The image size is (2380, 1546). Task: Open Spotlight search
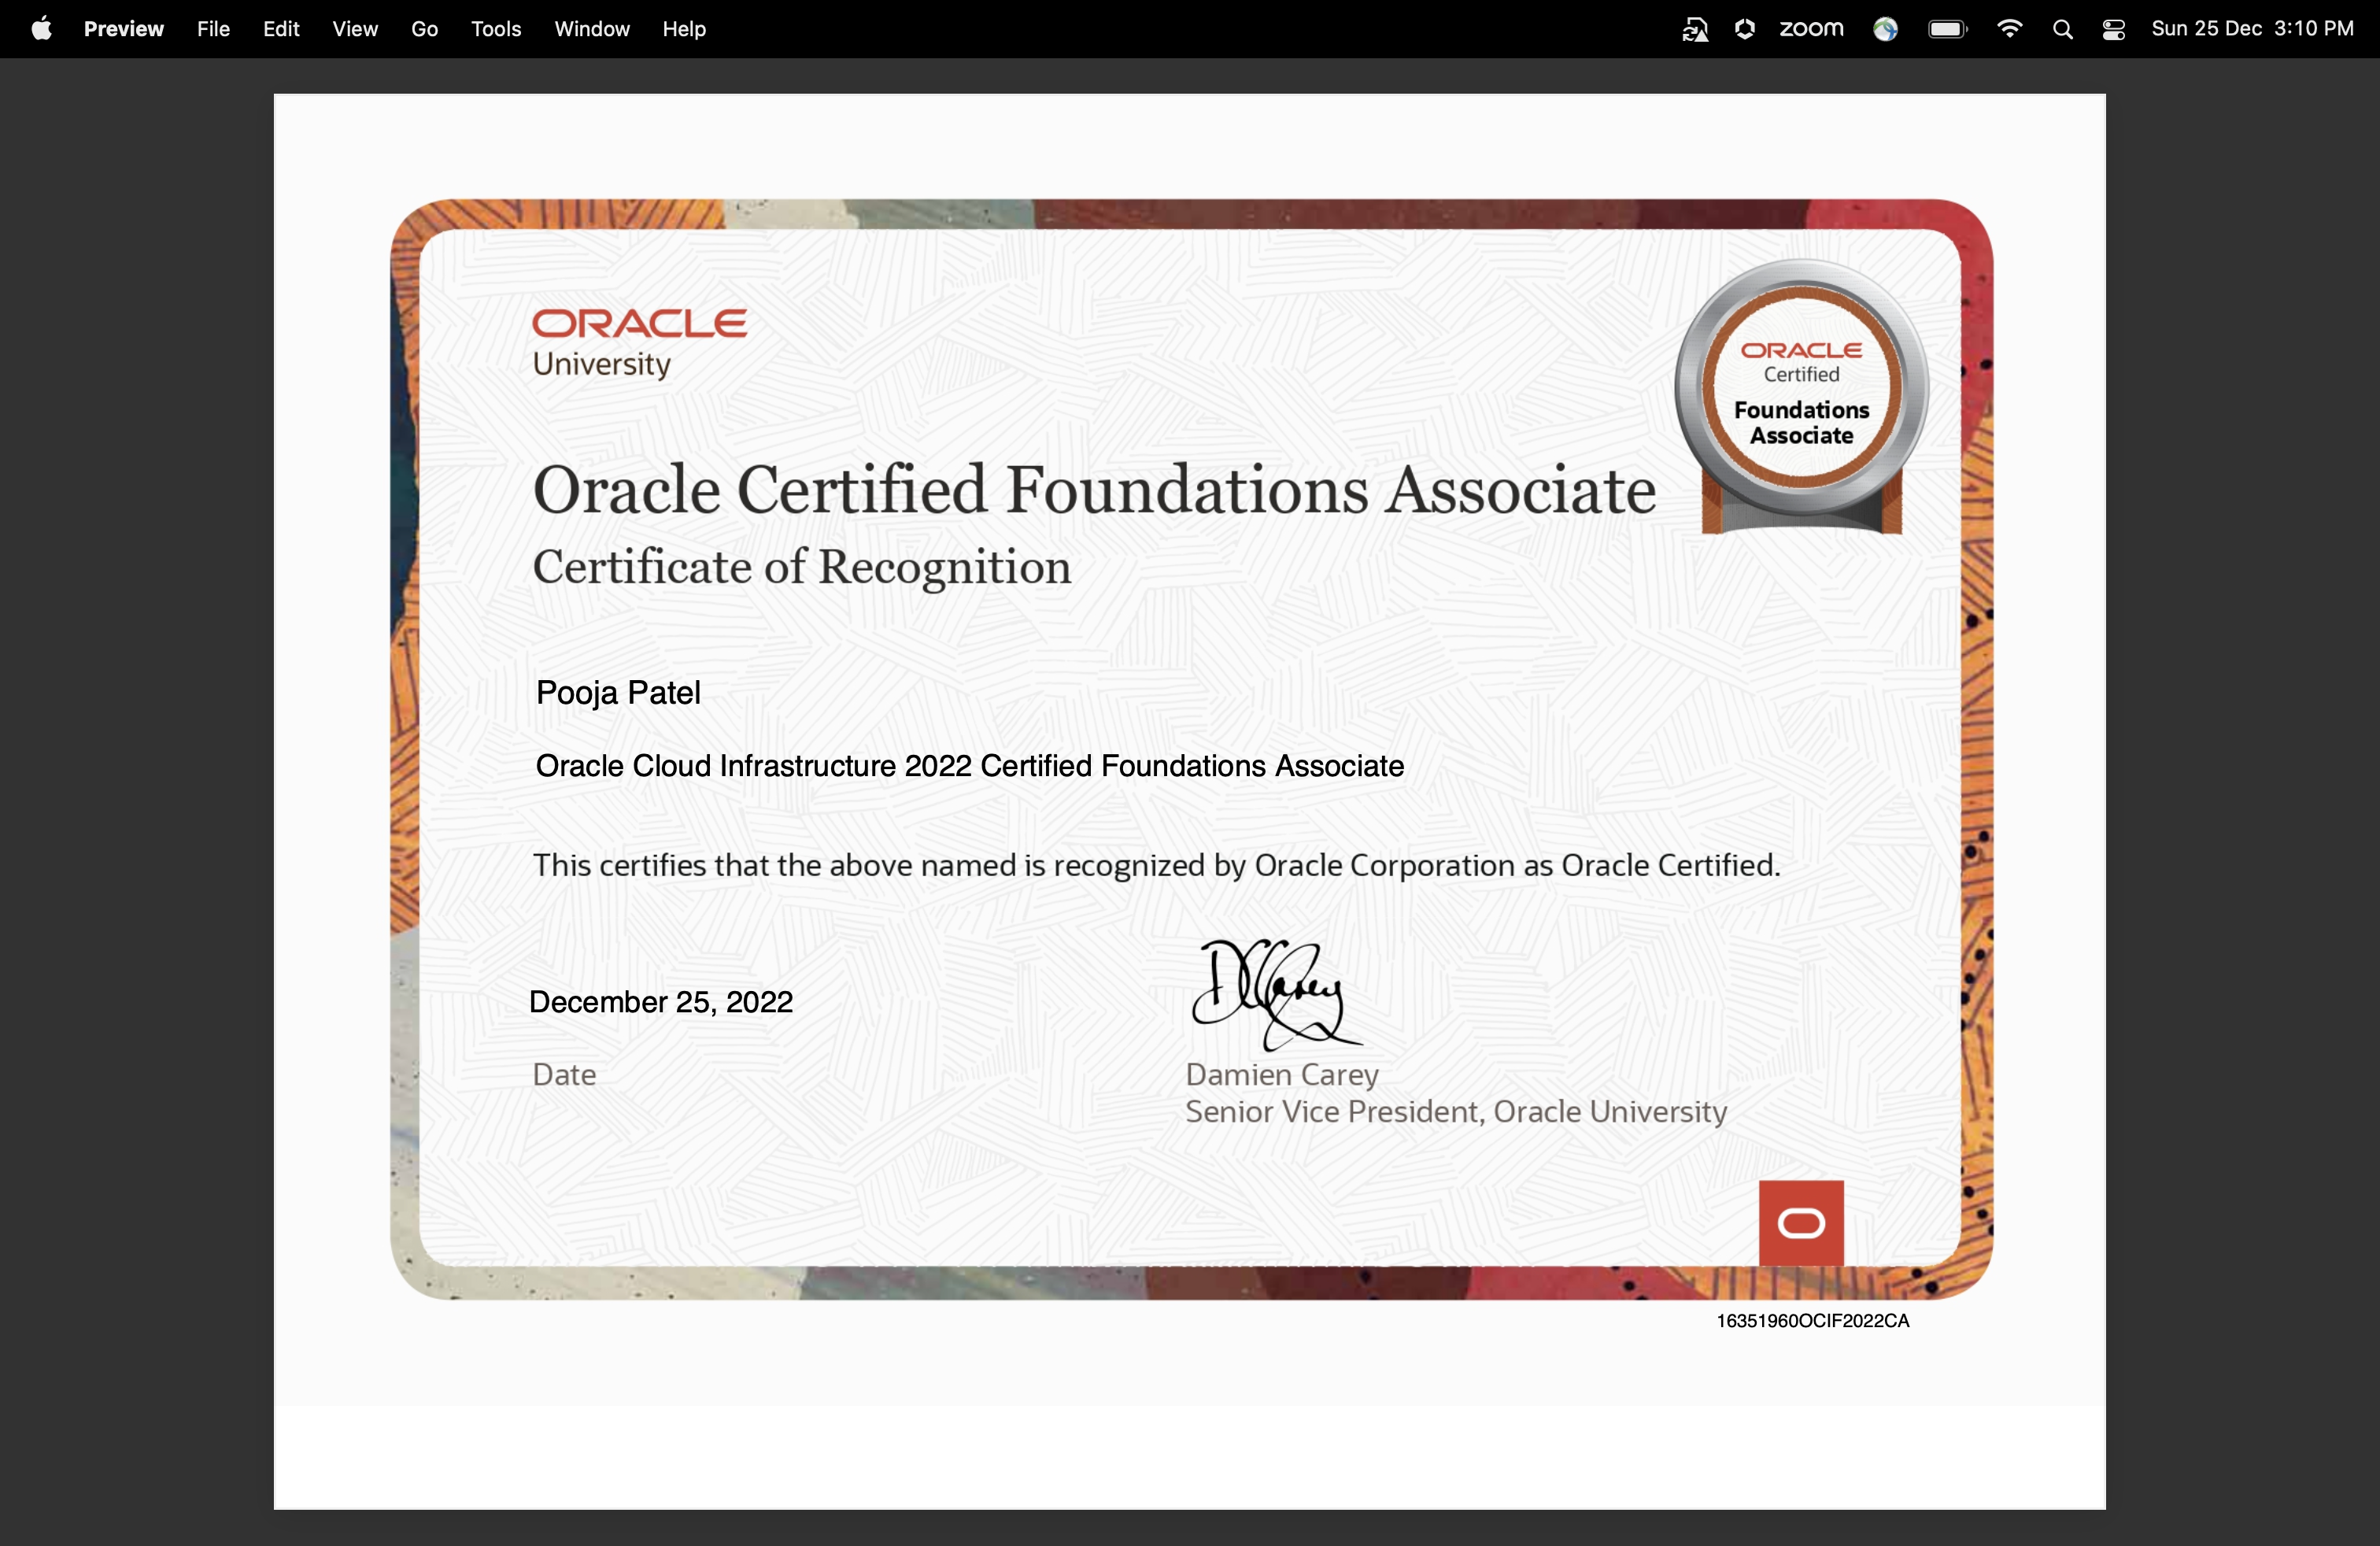(x=2062, y=30)
